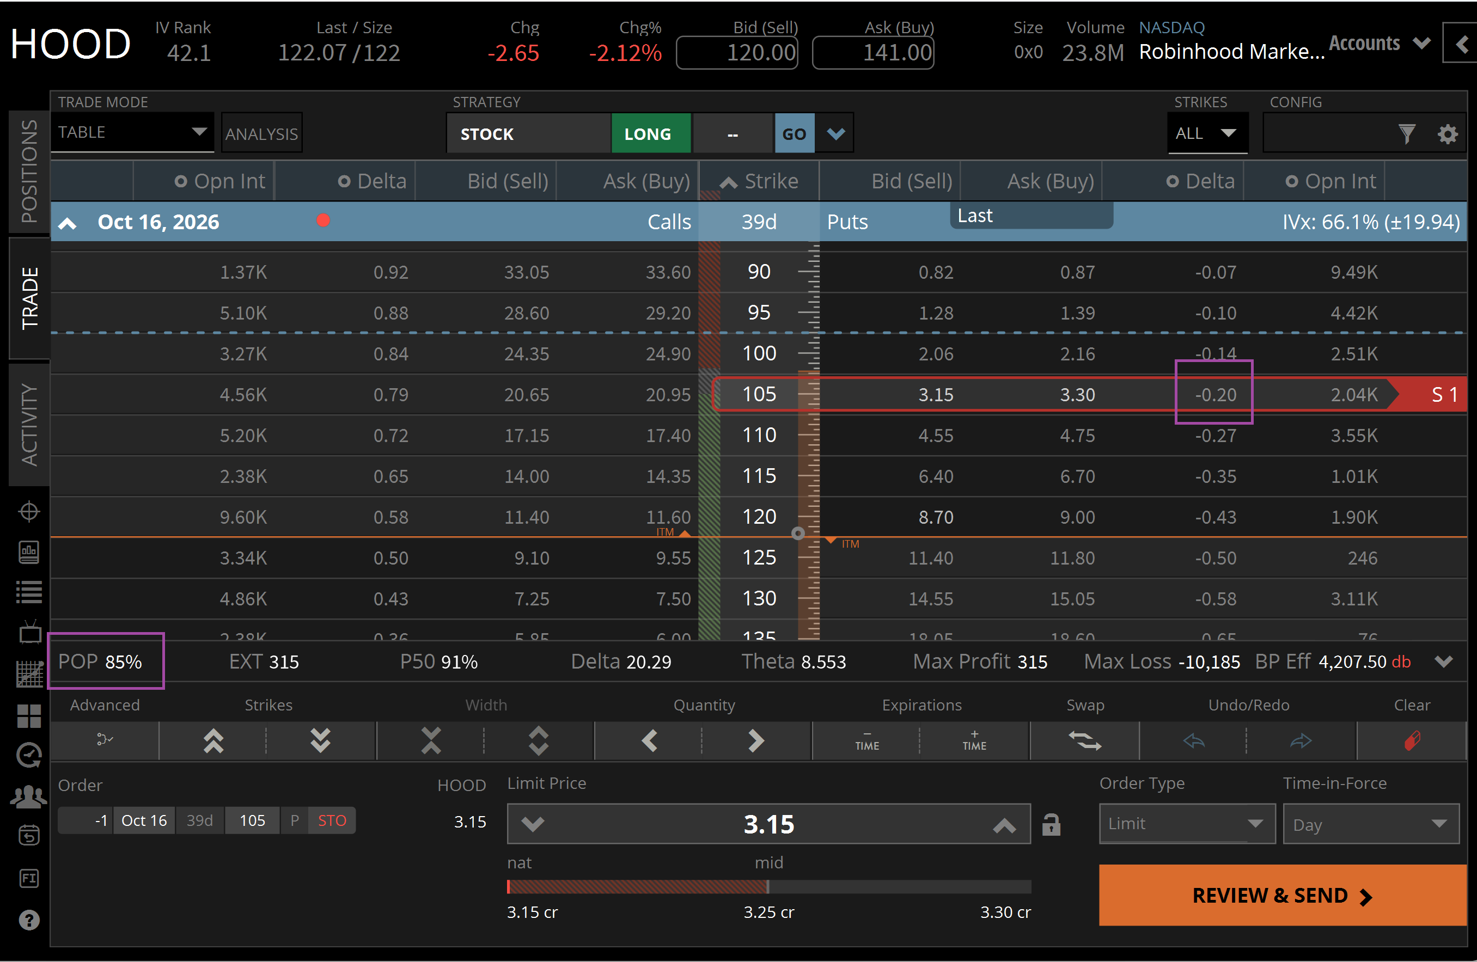The height and width of the screenshot is (962, 1477).
Task: Switch to the POSITIONS tab
Action: [28, 171]
